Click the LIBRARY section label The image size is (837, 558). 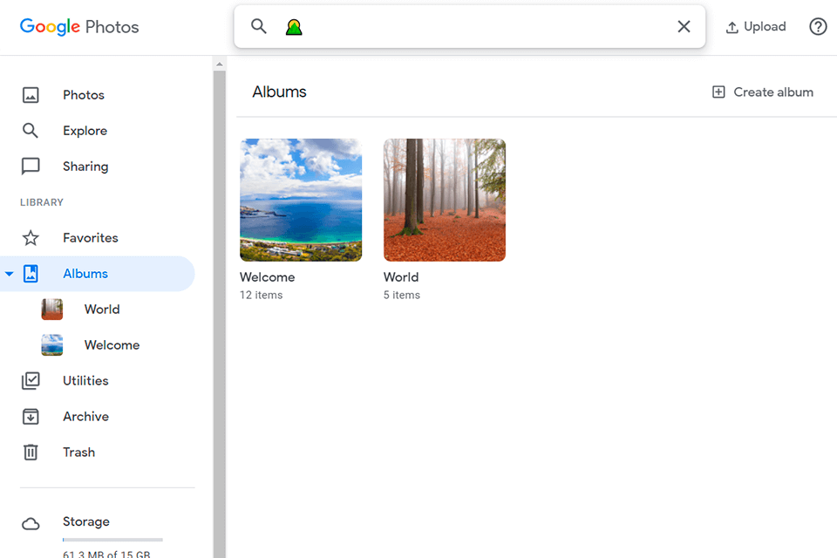42,202
